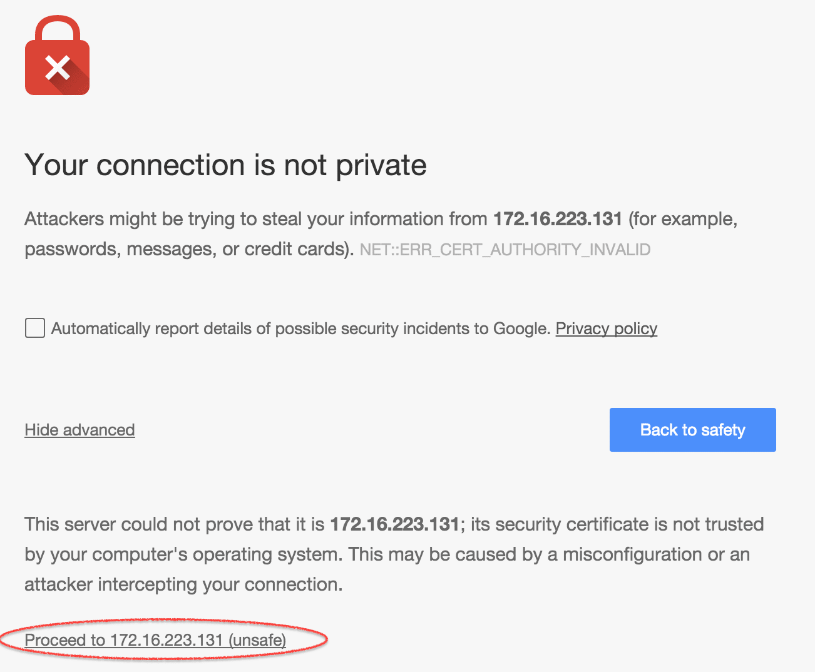Click the "by your computer's operating system" line
This screenshot has height=672, width=815.
click(182, 554)
